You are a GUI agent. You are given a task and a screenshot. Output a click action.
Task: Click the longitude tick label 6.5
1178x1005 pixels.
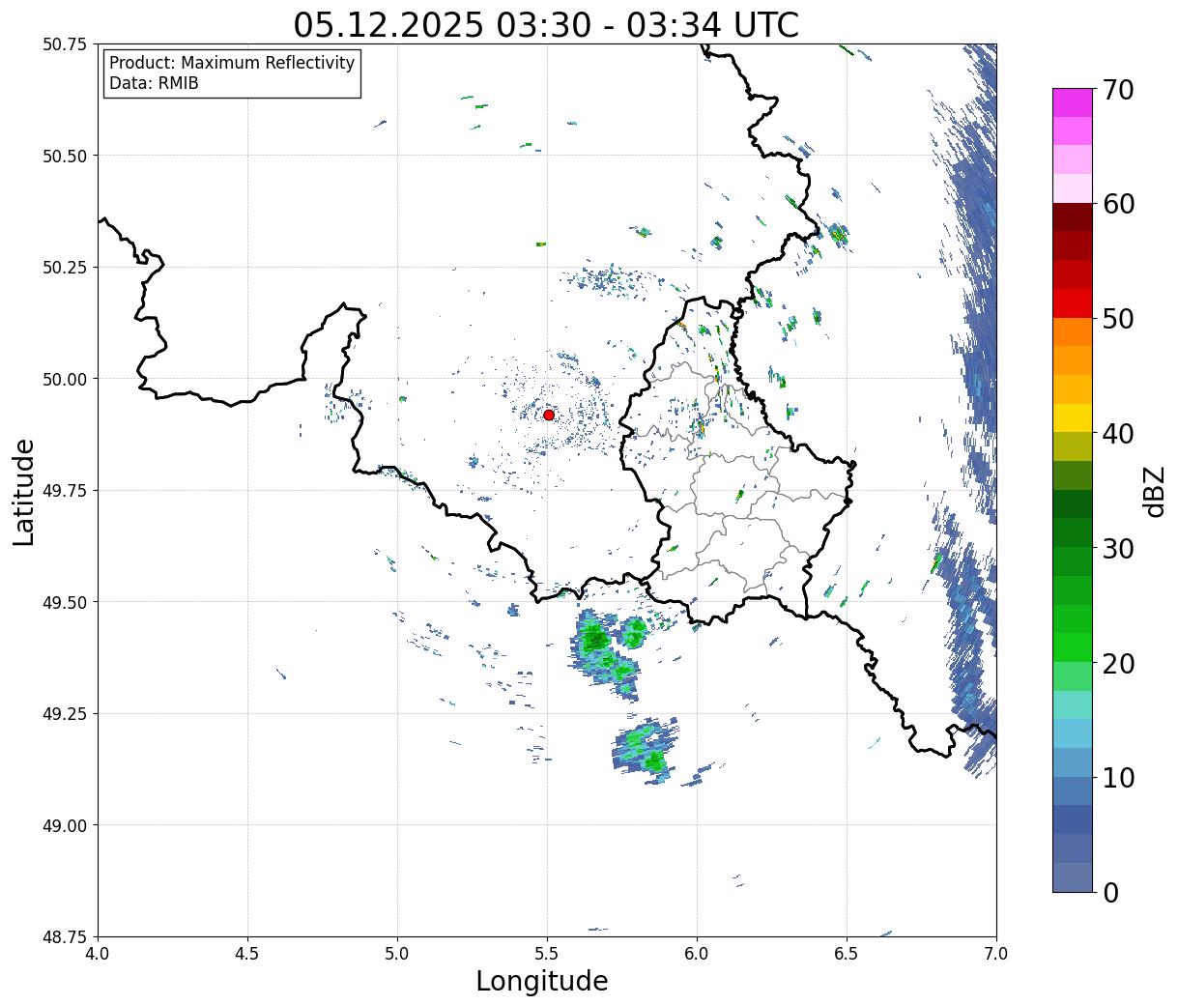pos(847,954)
